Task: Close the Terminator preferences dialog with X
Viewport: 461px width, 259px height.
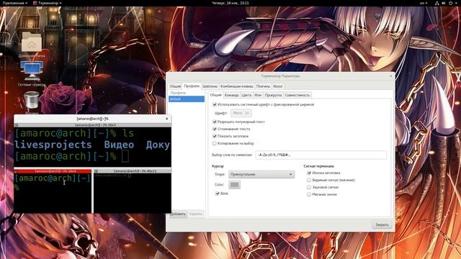Action: point(390,76)
